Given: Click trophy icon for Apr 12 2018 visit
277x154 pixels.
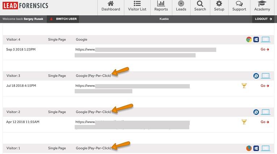Looking at the screenshot, I should pos(244,122).
